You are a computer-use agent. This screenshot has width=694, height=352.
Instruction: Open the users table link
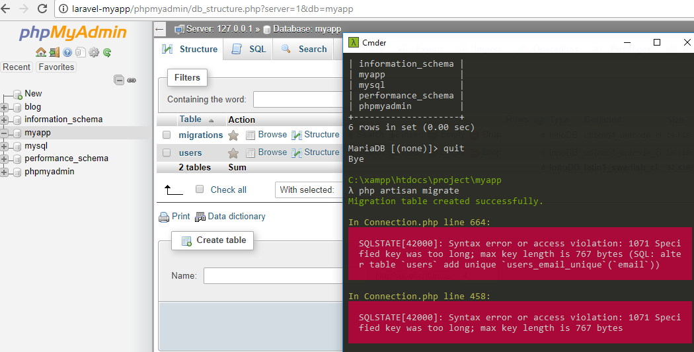(x=190, y=153)
